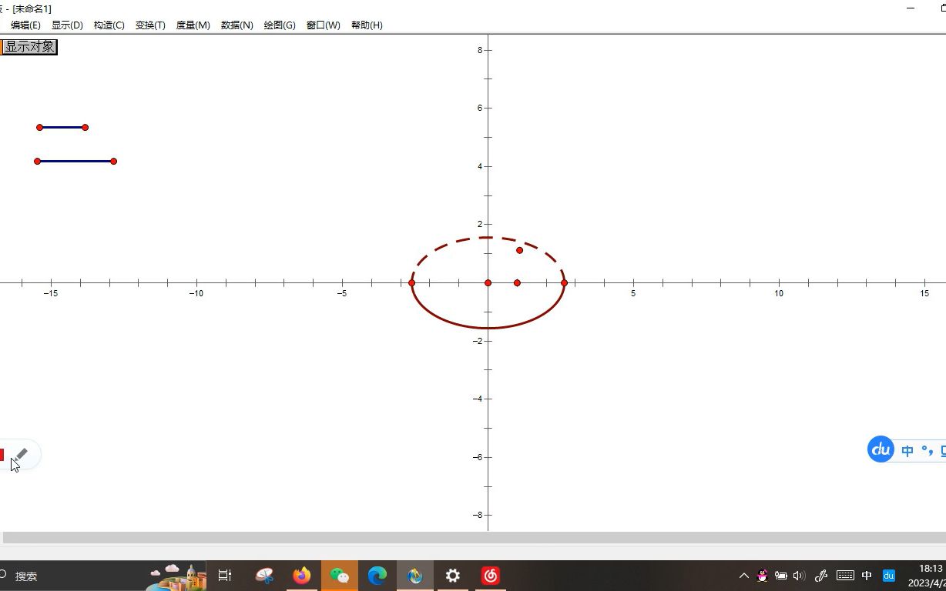Click the blue Baidu 'du' input method icon
Image resolution: width=946 pixels, height=591 pixels.
click(881, 449)
